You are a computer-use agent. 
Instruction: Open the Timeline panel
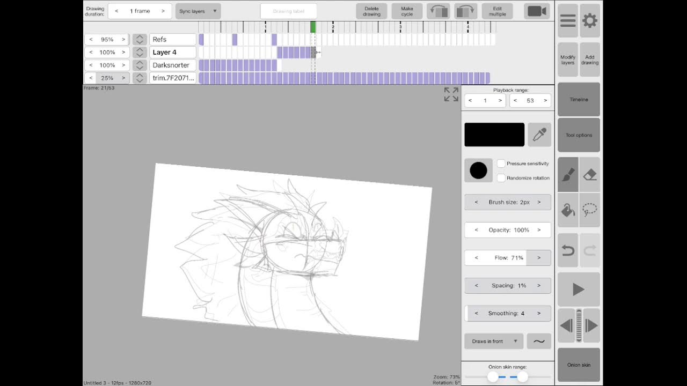(x=579, y=100)
